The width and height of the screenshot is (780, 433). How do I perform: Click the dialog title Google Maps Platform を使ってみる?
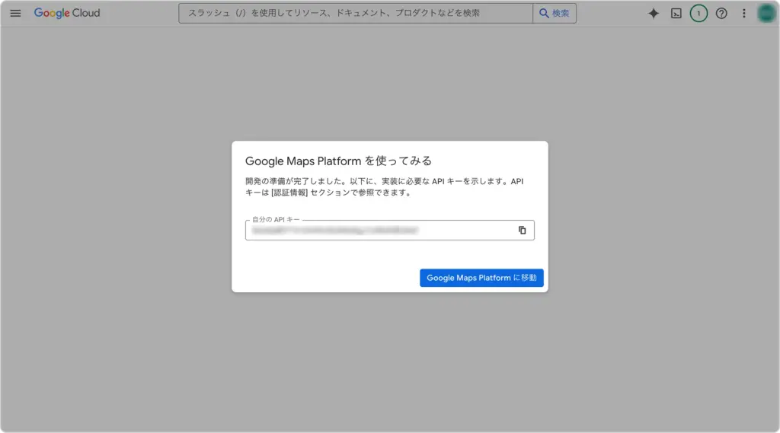click(x=338, y=161)
